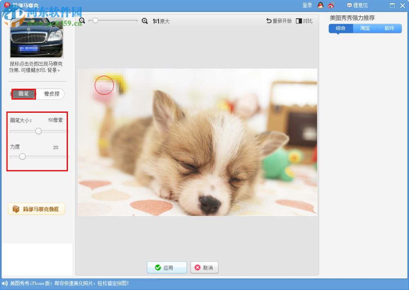This screenshot has height=290, width=409.
Task: Reset view with 1:1 原大 button
Action: 161,21
